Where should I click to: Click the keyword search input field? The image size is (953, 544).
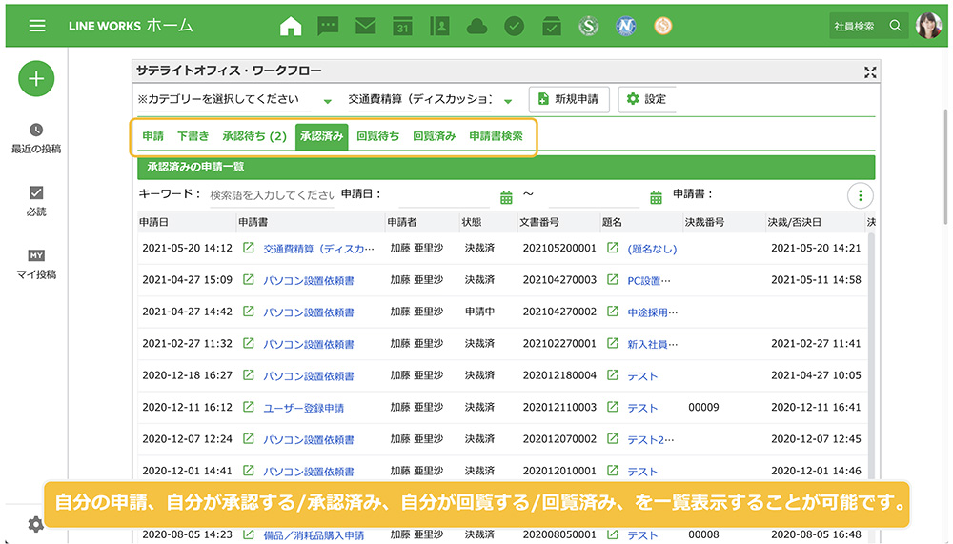pos(272,195)
